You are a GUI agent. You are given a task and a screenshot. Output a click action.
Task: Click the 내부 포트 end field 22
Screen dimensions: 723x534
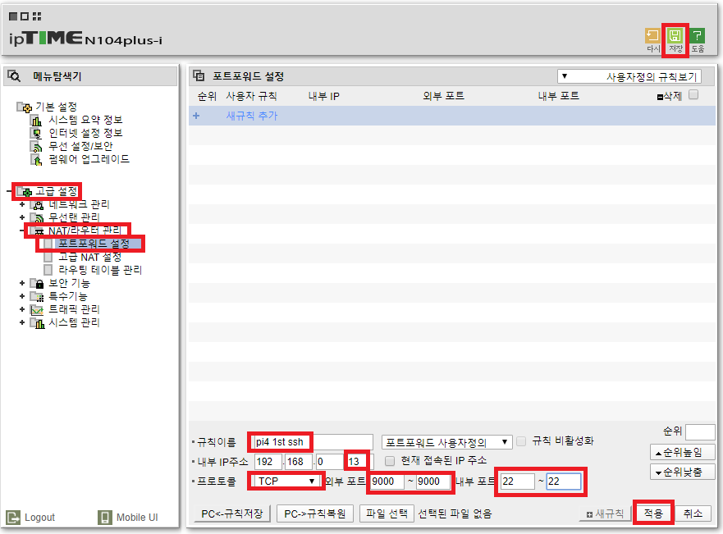(x=564, y=482)
